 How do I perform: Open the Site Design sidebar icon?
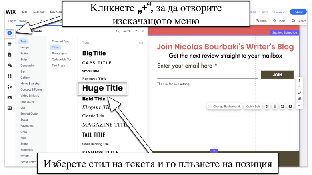pos(10,65)
